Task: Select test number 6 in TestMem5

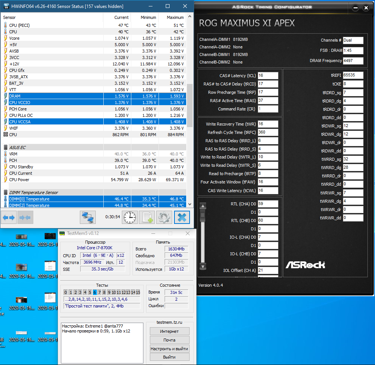Action: click(x=95, y=292)
